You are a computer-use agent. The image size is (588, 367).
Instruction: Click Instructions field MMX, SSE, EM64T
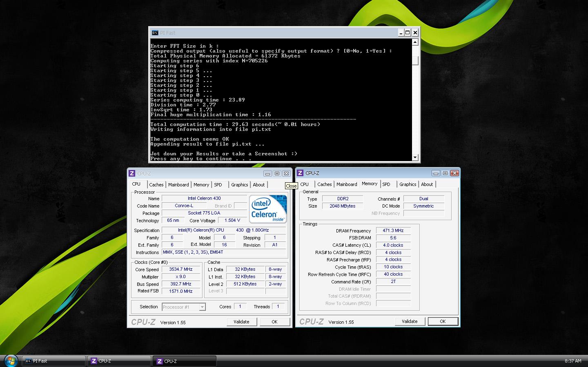tap(224, 252)
